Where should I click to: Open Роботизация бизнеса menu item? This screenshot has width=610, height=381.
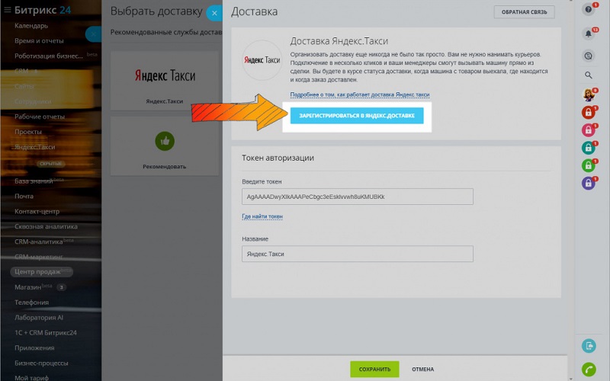[49, 56]
